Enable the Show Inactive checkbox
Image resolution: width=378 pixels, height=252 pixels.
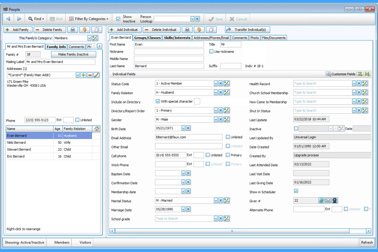(x=118, y=19)
